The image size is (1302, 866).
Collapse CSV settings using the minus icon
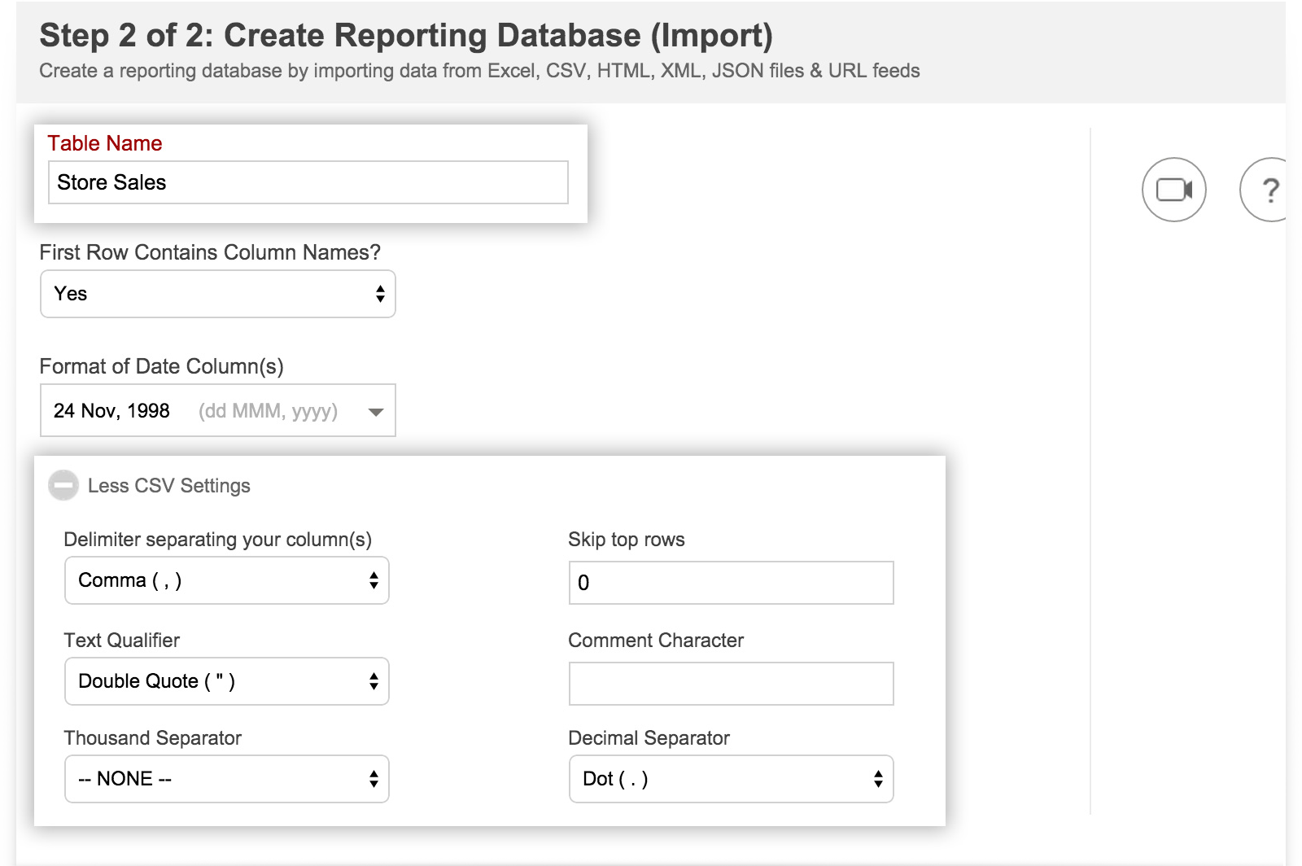point(63,485)
